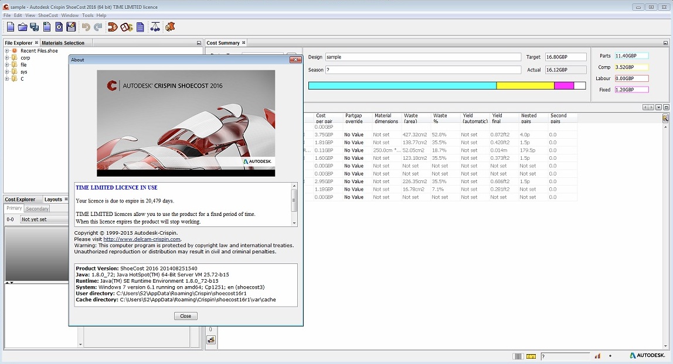Click the floppy disk with pencil icon
Image resolution: width=673 pixels, height=364 pixels.
[71, 27]
